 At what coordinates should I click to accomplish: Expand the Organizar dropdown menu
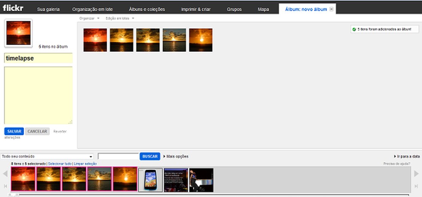(x=89, y=18)
